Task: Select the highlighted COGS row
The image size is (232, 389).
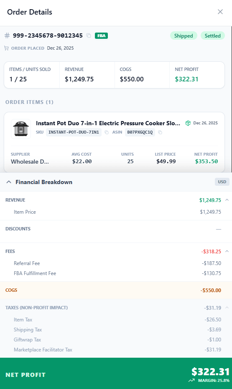Action: click(x=116, y=290)
